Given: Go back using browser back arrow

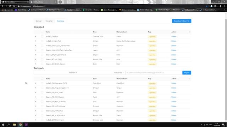Looking at the screenshot, I should coord(2,6).
